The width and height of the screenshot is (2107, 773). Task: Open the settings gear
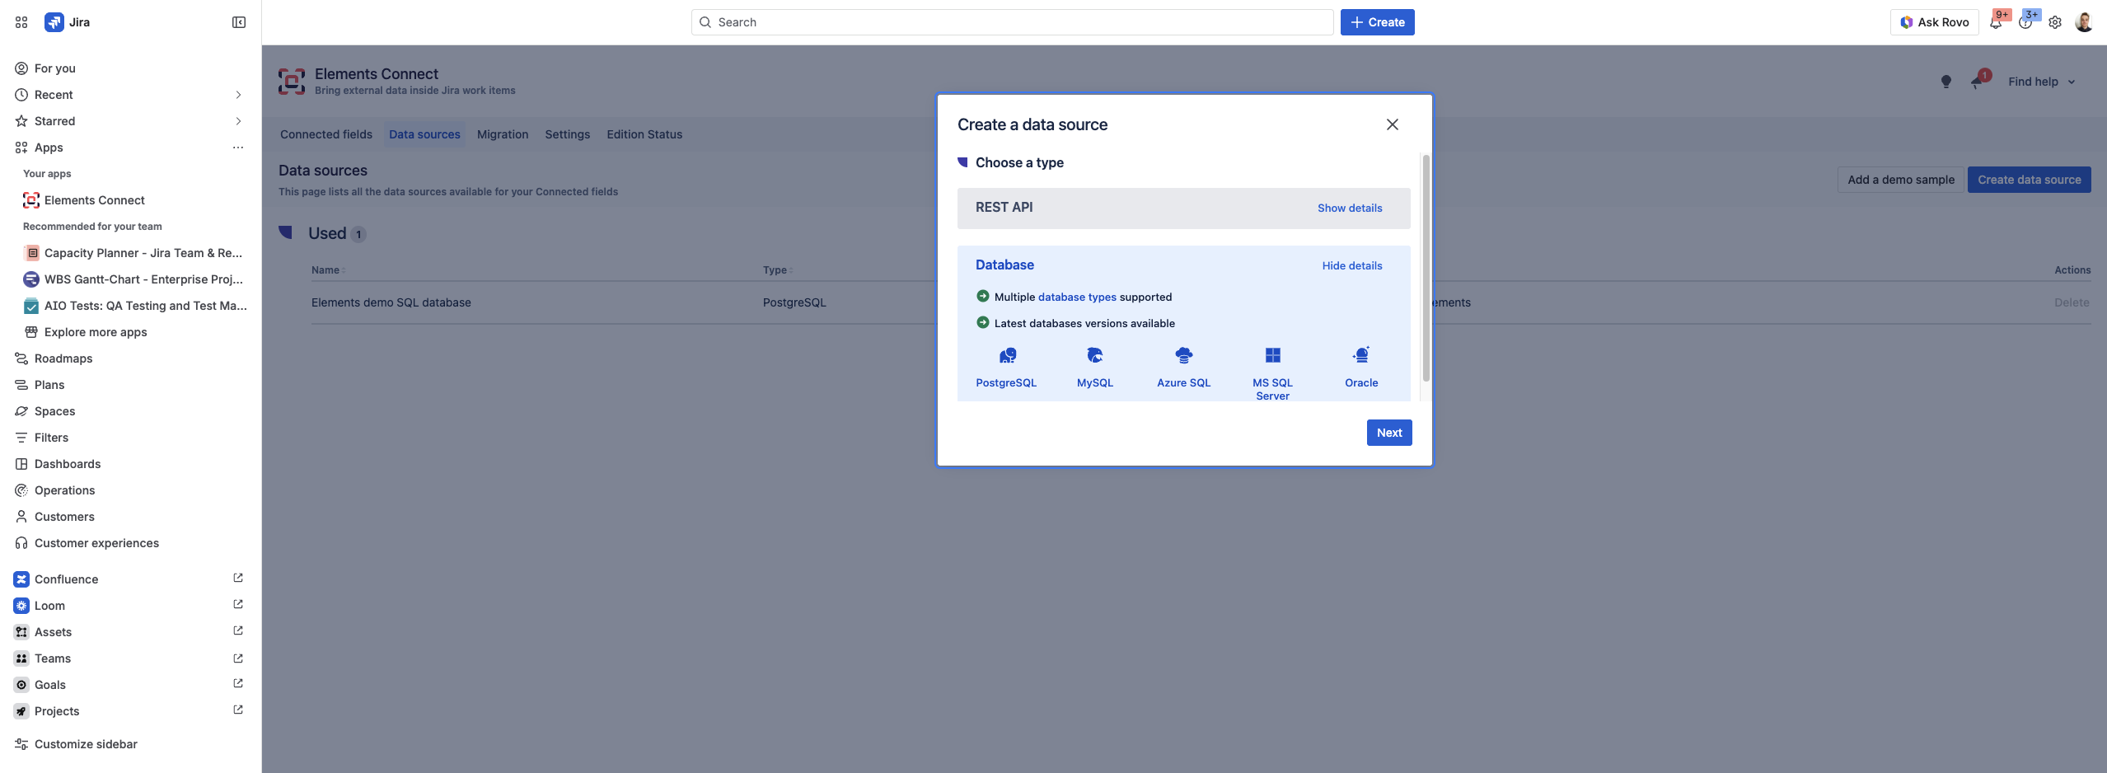tap(2055, 22)
